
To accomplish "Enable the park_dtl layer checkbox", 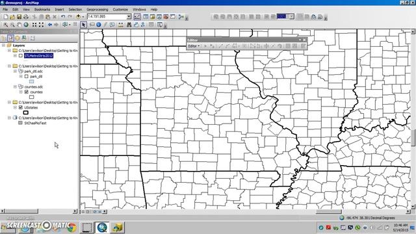I will click(x=26, y=77).
